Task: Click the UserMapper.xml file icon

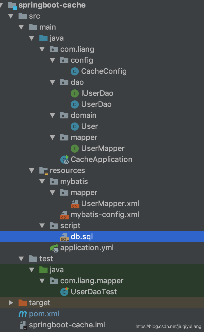Action: point(75,204)
